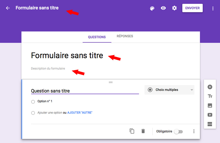220x143 pixels.
Task: Click the AJOUTER "AUTRE" link
Action: click(80, 113)
